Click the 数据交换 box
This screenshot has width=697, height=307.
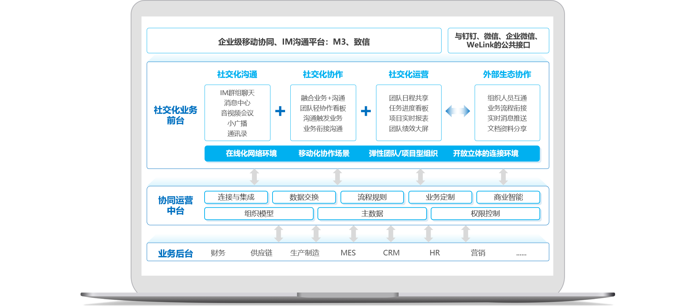pyautogui.click(x=304, y=197)
